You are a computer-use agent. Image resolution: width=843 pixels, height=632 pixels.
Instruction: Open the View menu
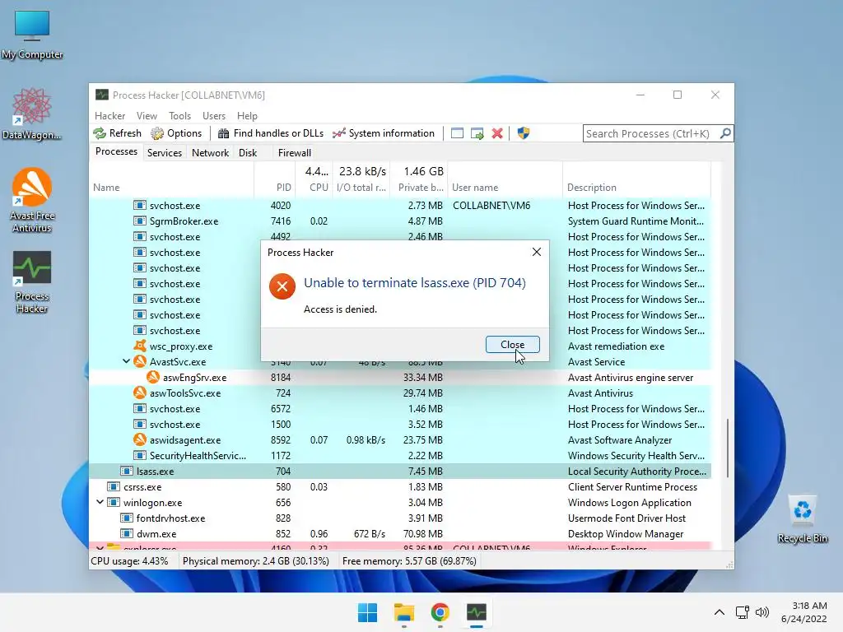click(x=147, y=115)
